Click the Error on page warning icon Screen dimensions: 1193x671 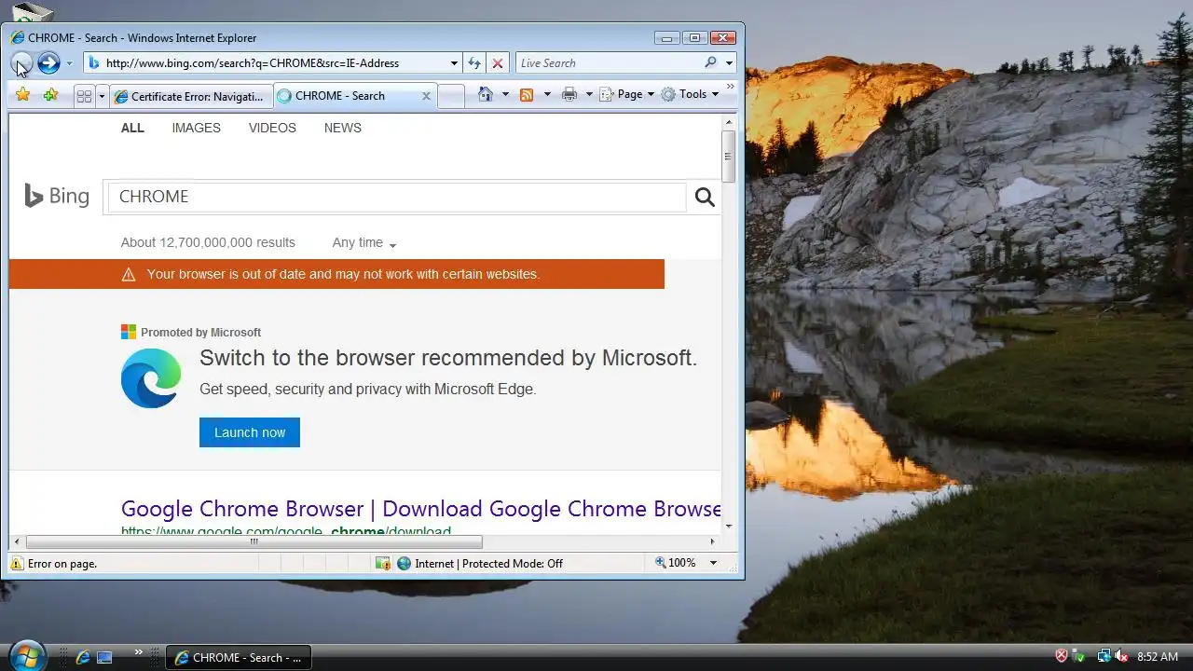pyautogui.click(x=17, y=563)
